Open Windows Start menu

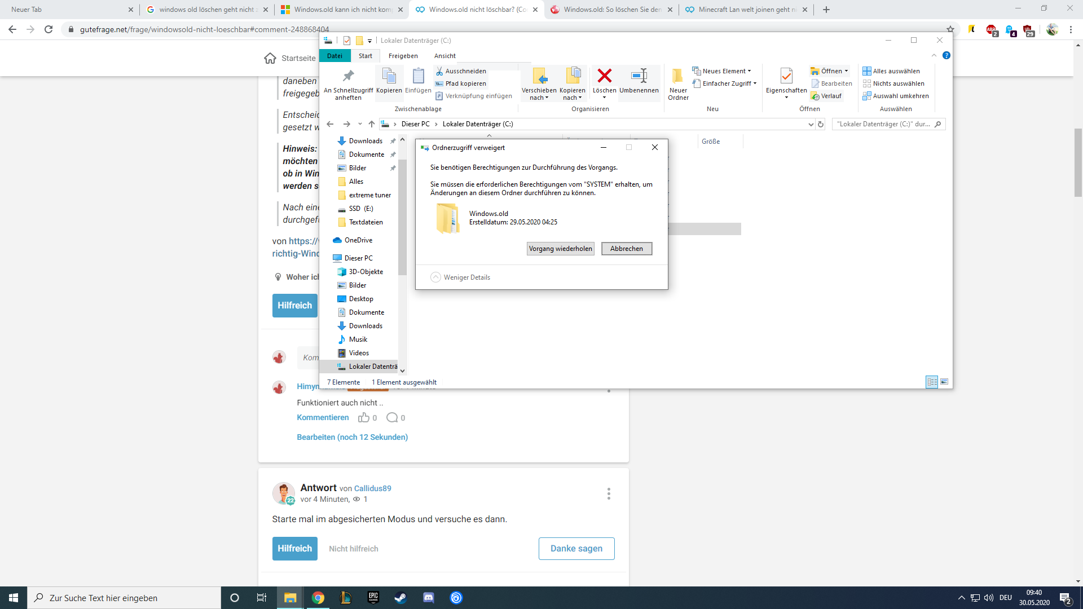click(x=14, y=598)
